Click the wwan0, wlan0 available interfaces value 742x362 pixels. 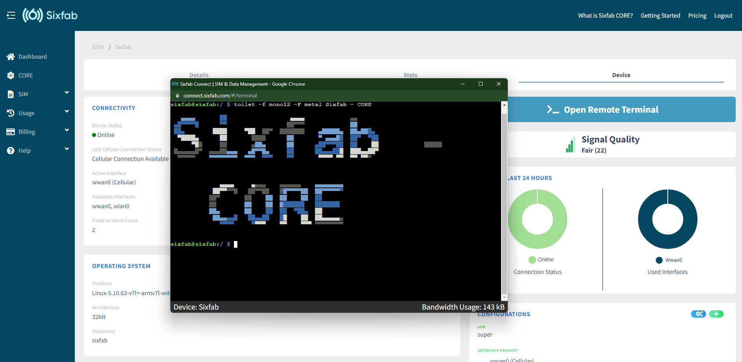pyautogui.click(x=111, y=206)
